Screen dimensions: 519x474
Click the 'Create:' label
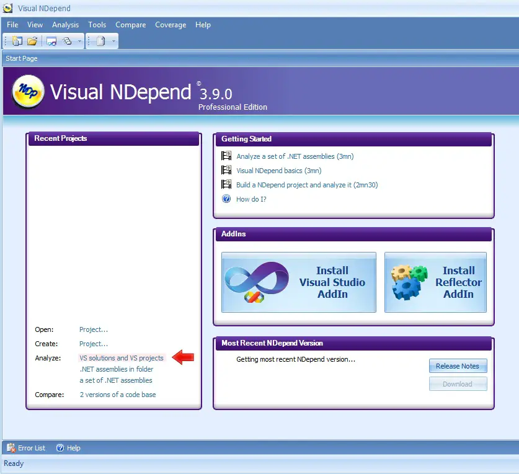(47, 344)
